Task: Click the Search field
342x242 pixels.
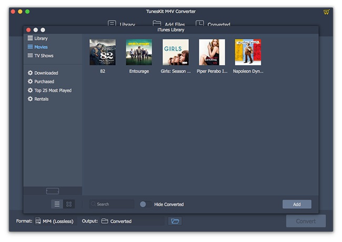Action: [x=112, y=204]
